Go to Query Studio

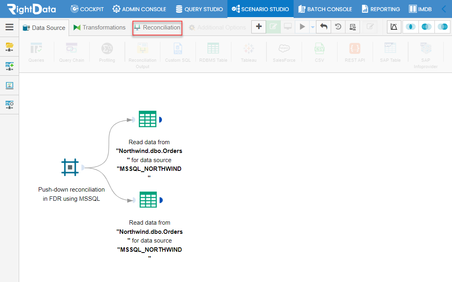[x=199, y=9]
